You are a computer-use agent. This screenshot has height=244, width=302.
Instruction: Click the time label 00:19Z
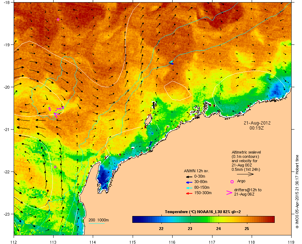tap(257, 128)
